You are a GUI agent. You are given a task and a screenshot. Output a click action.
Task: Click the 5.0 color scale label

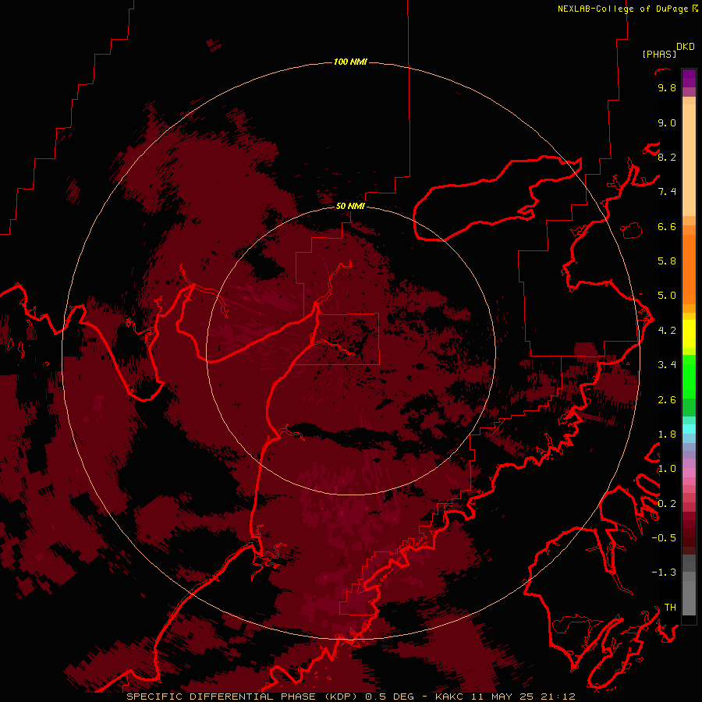pyautogui.click(x=667, y=296)
